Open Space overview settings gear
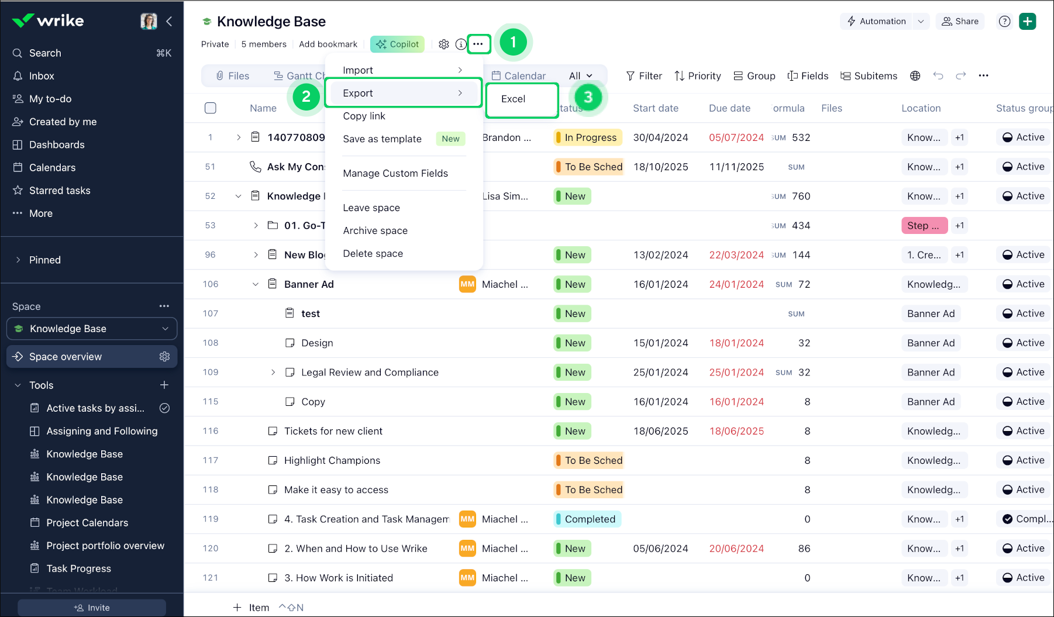Viewport: 1054px width, 617px height. click(164, 357)
